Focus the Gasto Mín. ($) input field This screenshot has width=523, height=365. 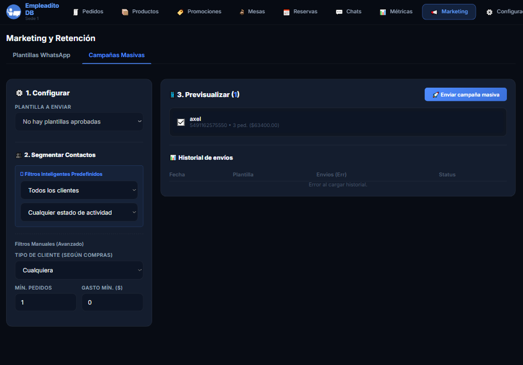click(112, 302)
